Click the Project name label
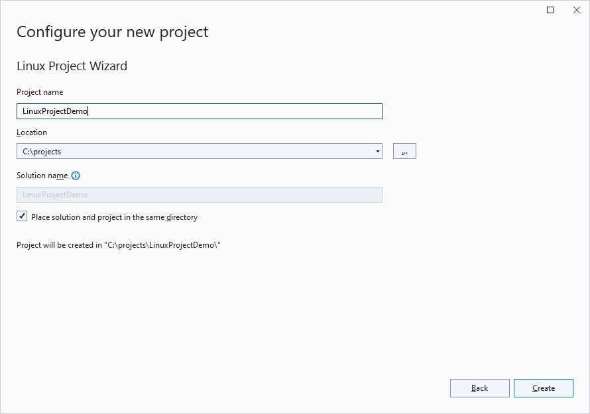 pos(40,92)
